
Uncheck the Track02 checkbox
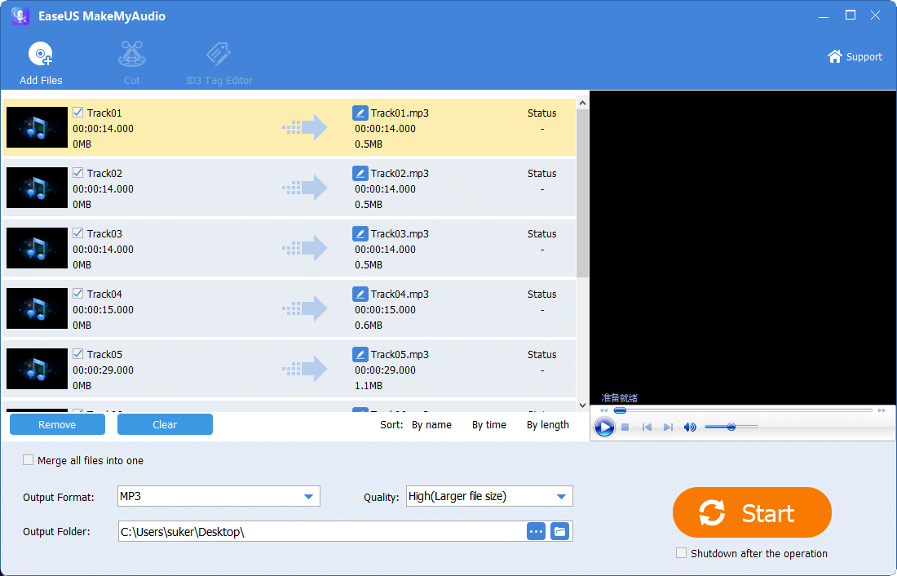point(78,173)
